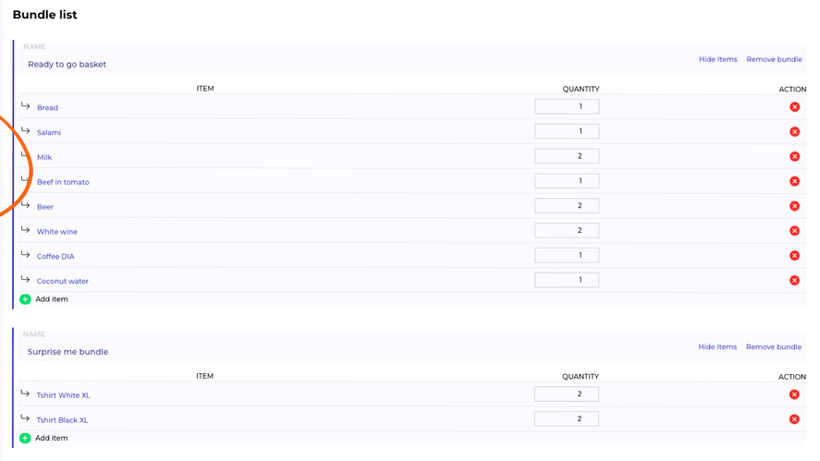
Task: Edit quantity field for Beer
Action: click(x=567, y=205)
